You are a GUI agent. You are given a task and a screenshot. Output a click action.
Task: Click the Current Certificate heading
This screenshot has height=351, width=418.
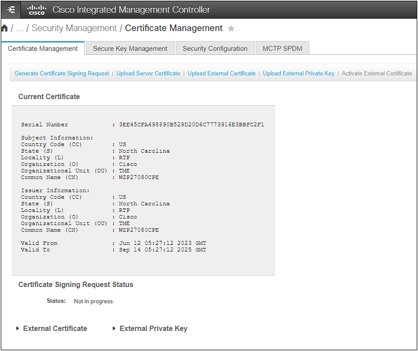point(49,97)
